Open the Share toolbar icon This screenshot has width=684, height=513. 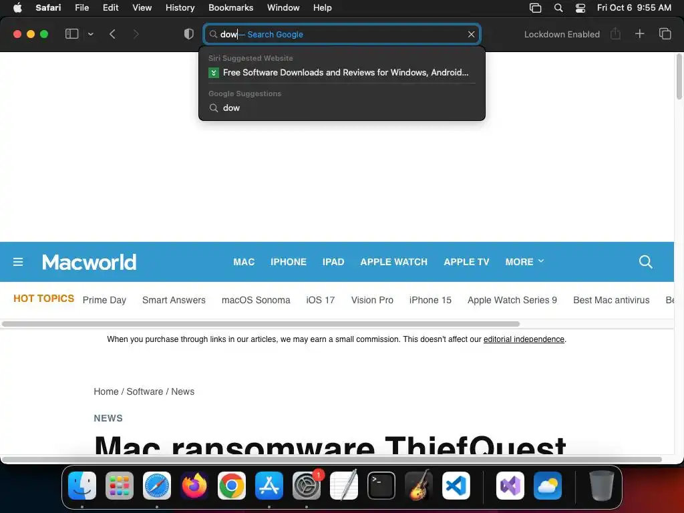point(615,33)
